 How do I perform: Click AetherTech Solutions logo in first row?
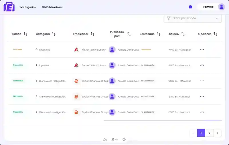pos(76,50)
